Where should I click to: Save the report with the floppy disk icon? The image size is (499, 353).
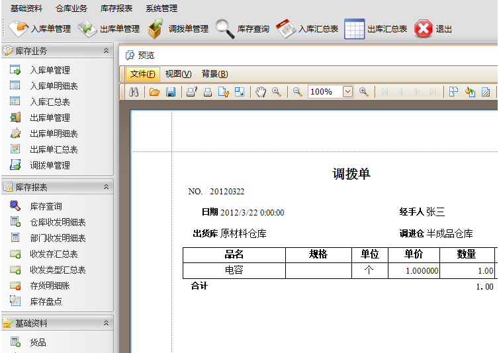[170, 92]
